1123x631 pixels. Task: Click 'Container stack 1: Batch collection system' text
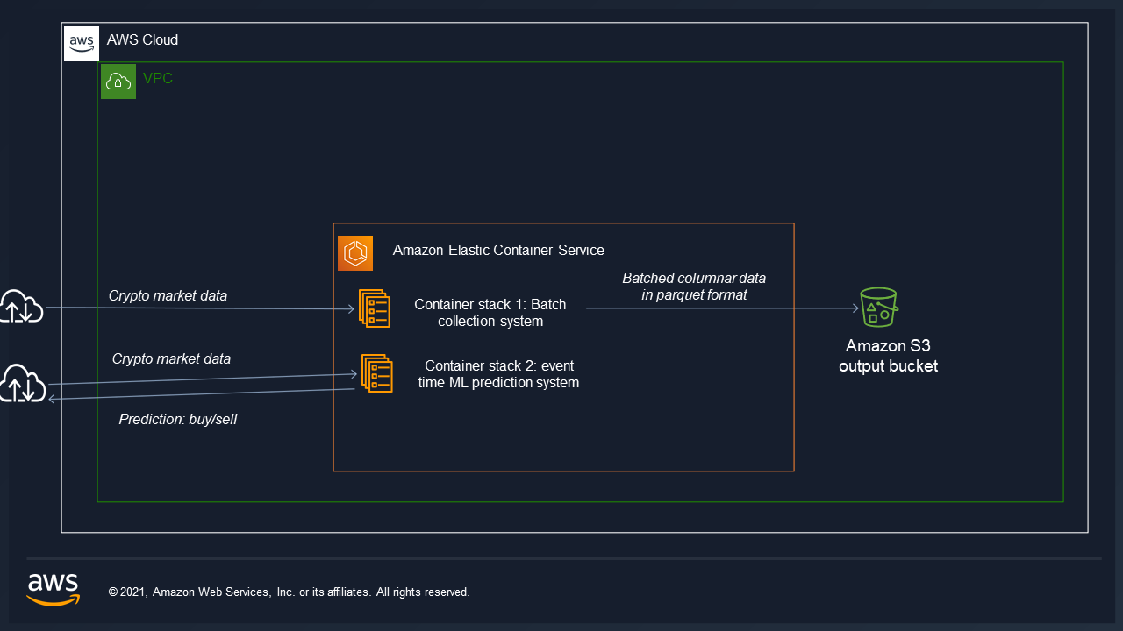(490, 313)
